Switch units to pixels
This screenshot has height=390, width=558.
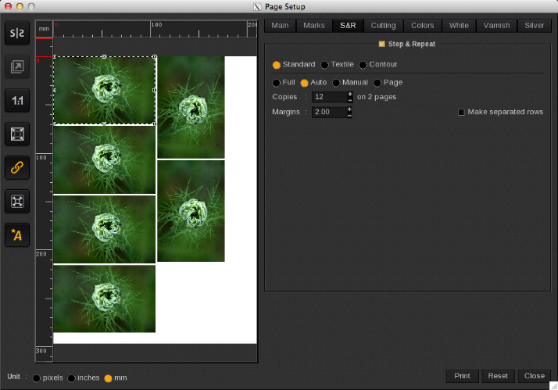pos(37,378)
